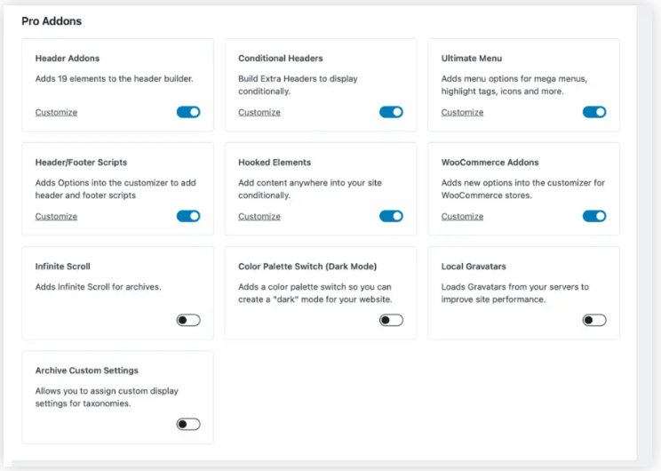Disable the Ultimate Menu addon toggle
661x471 pixels.
(x=594, y=112)
